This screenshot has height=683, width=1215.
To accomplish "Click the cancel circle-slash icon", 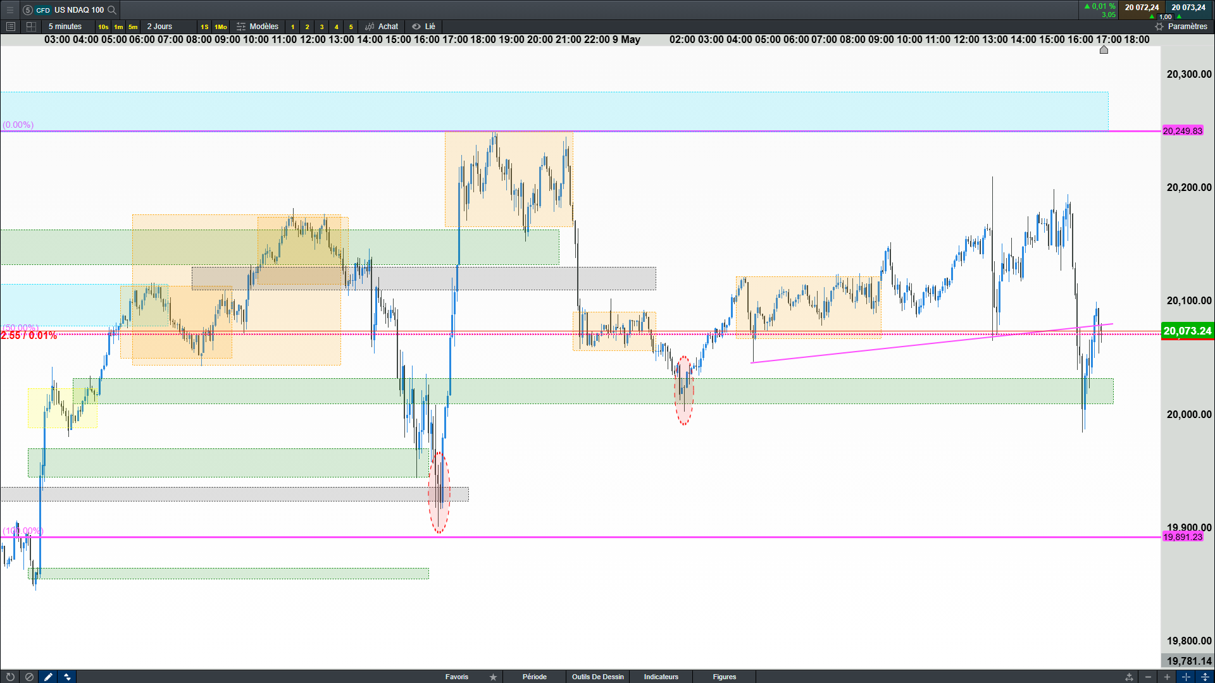I will 29,677.
